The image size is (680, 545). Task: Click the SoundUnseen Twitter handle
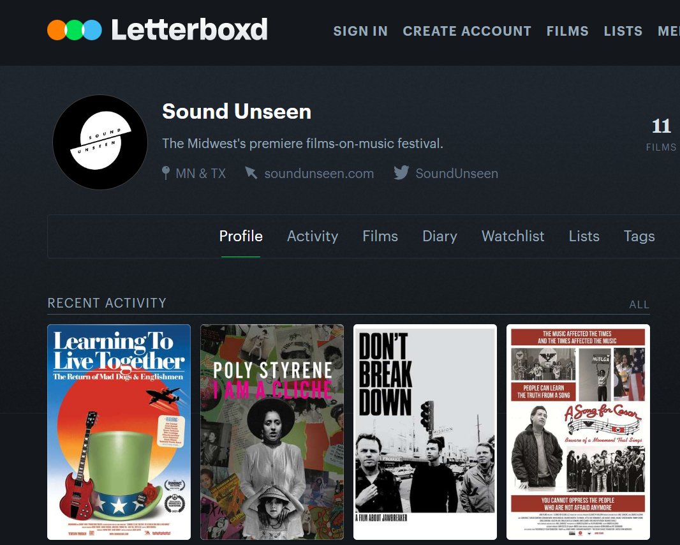tap(456, 173)
